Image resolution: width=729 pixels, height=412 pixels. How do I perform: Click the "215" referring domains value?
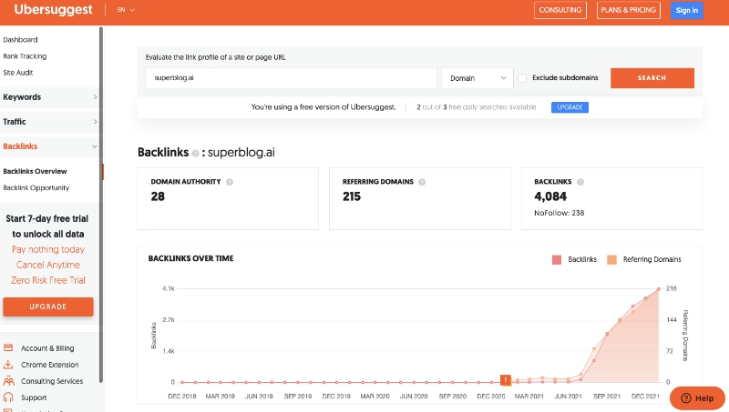[x=352, y=196]
